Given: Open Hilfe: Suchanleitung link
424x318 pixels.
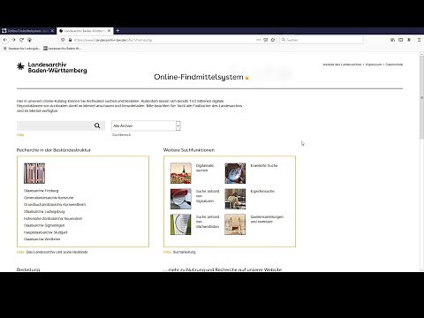Looking at the screenshot, I should coord(179,252).
